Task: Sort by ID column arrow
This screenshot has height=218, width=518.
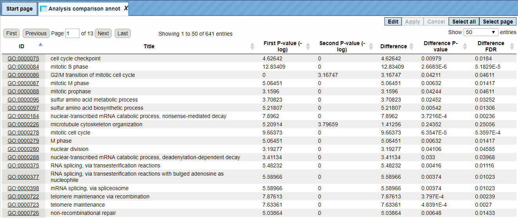Action: (x=40, y=44)
